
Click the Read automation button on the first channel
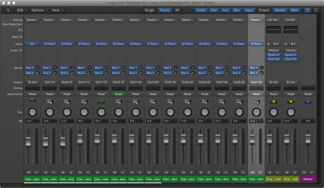coord(32,94)
